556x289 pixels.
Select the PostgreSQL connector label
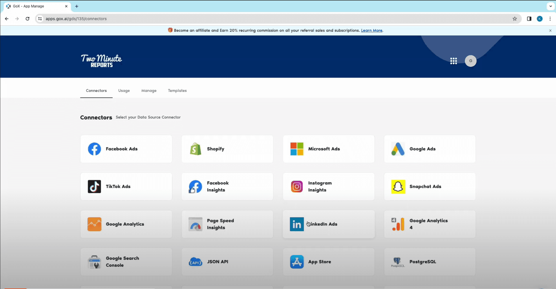423,262
